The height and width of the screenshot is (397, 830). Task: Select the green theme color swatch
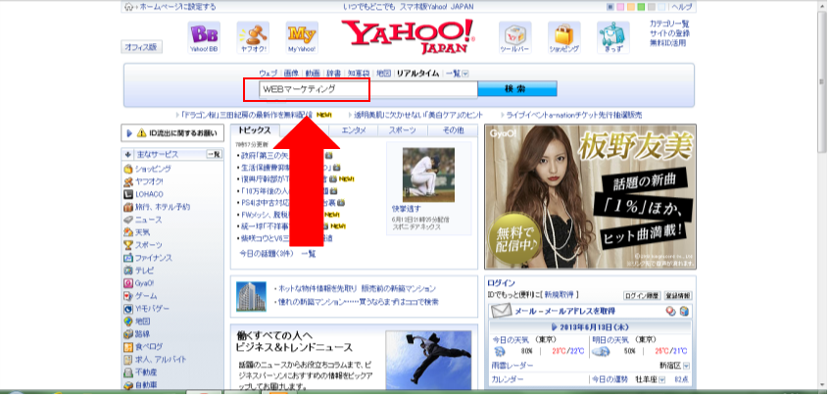[641, 7]
